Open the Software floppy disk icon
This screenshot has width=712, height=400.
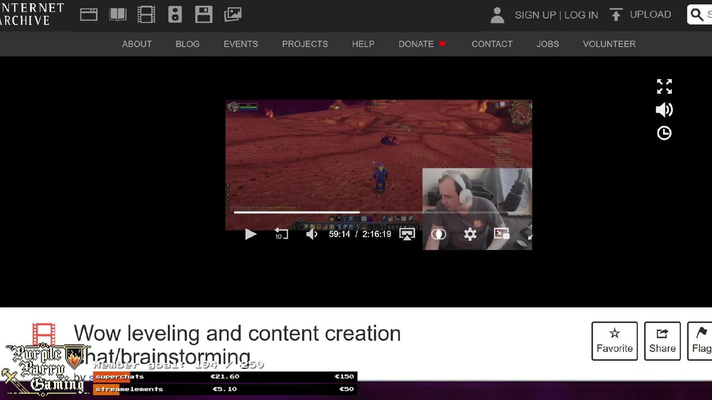(x=204, y=14)
